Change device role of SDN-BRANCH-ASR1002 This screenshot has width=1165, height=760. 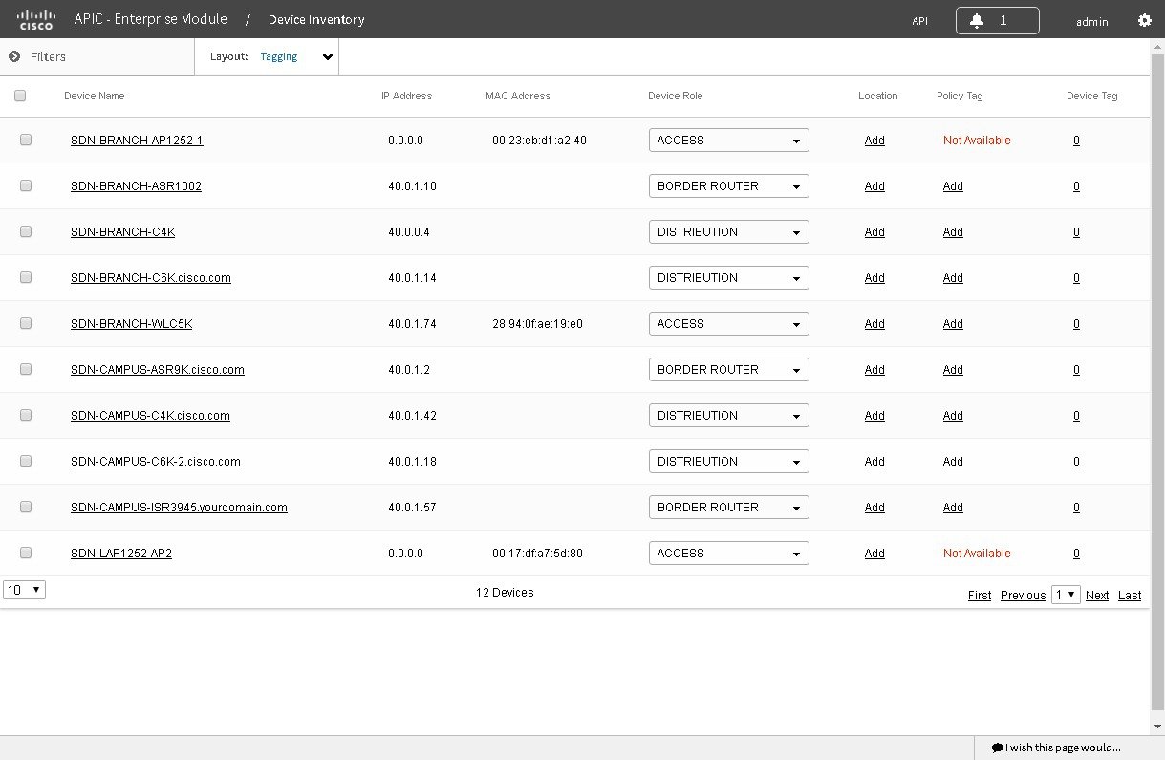pos(728,186)
